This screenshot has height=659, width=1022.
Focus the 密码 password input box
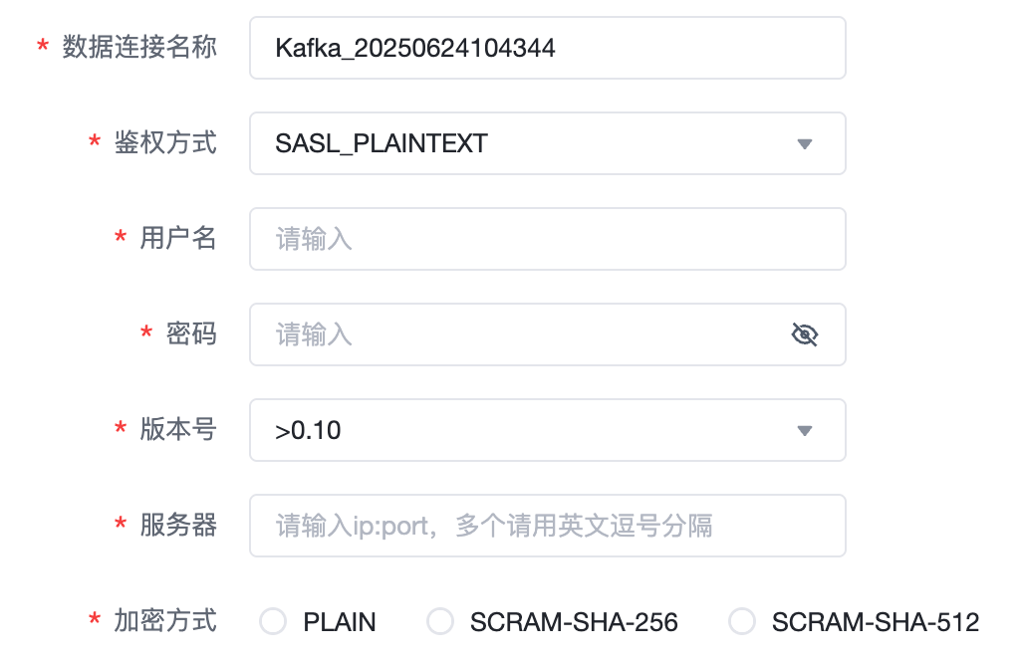coord(518,334)
